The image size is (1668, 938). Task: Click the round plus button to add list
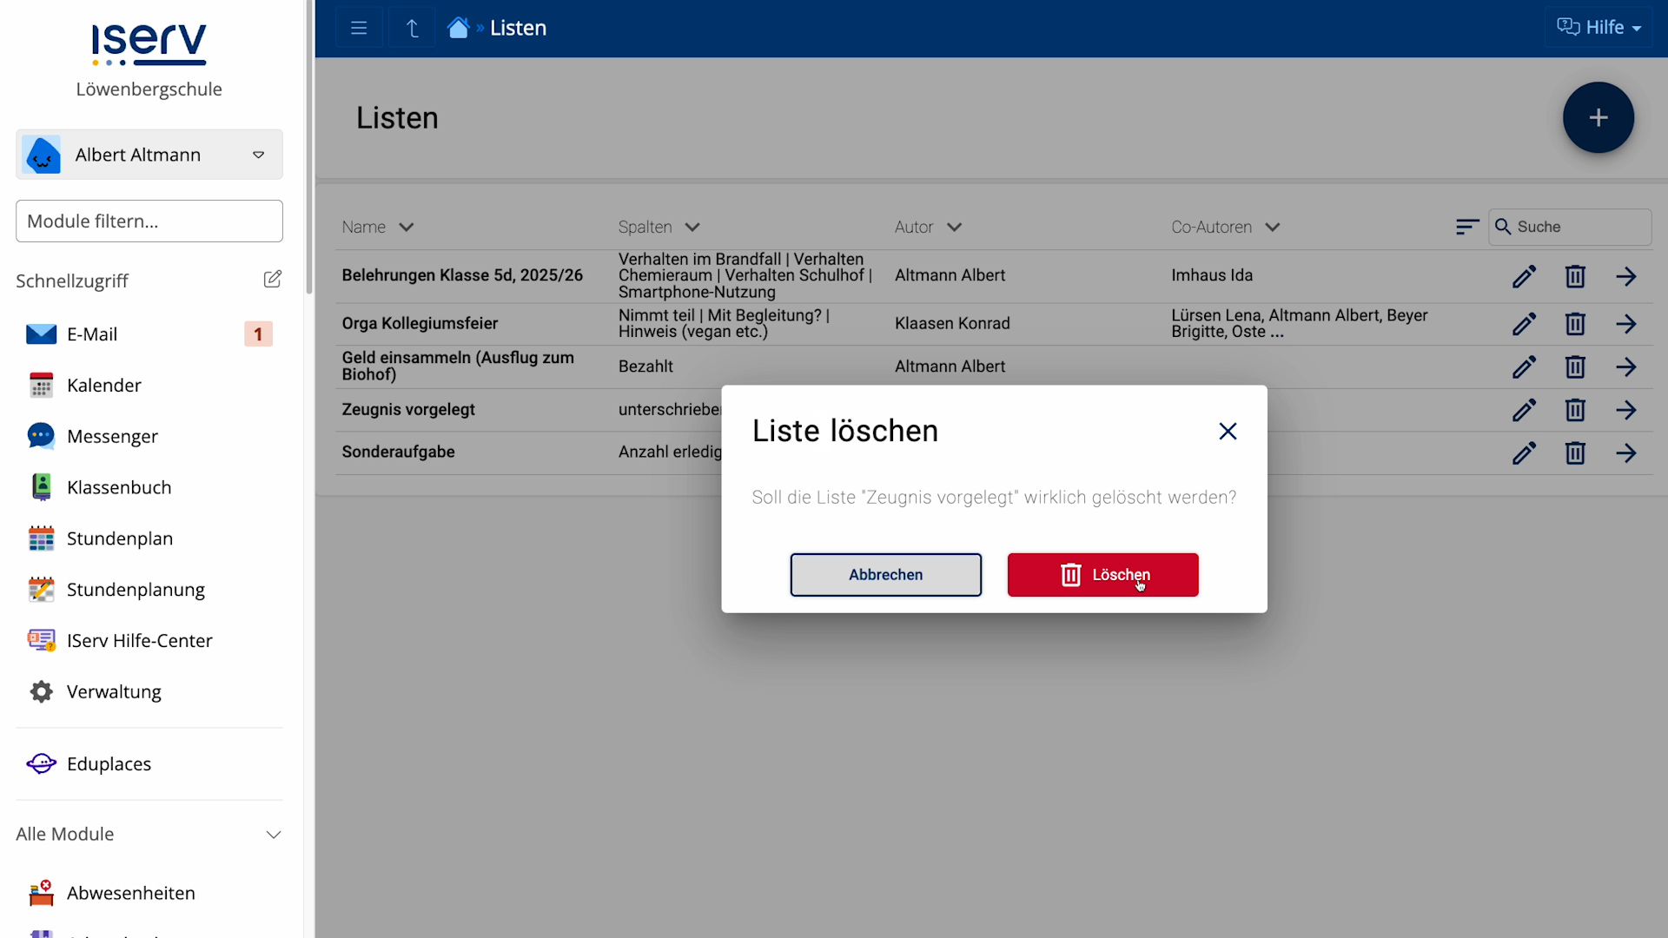[1598, 118]
